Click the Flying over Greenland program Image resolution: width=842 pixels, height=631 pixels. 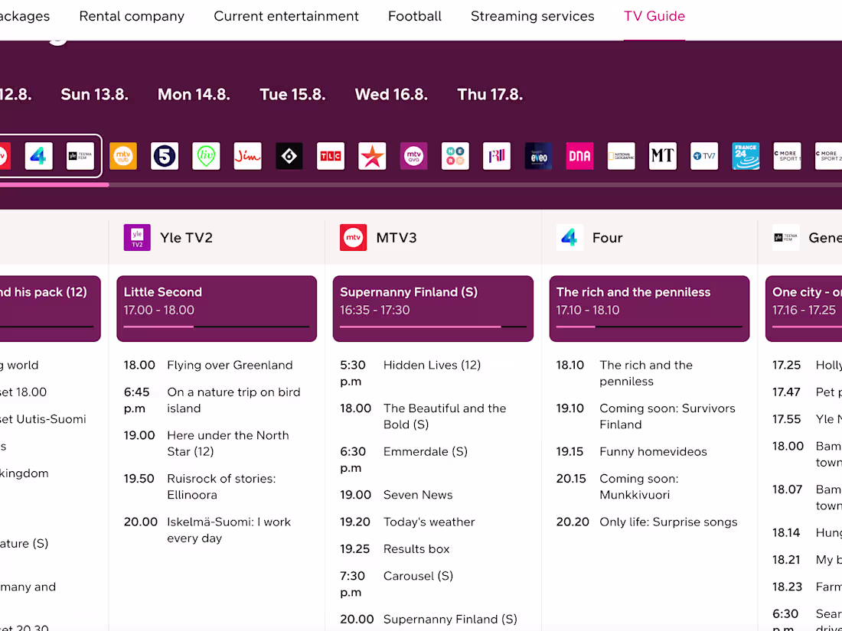(x=230, y=366)
